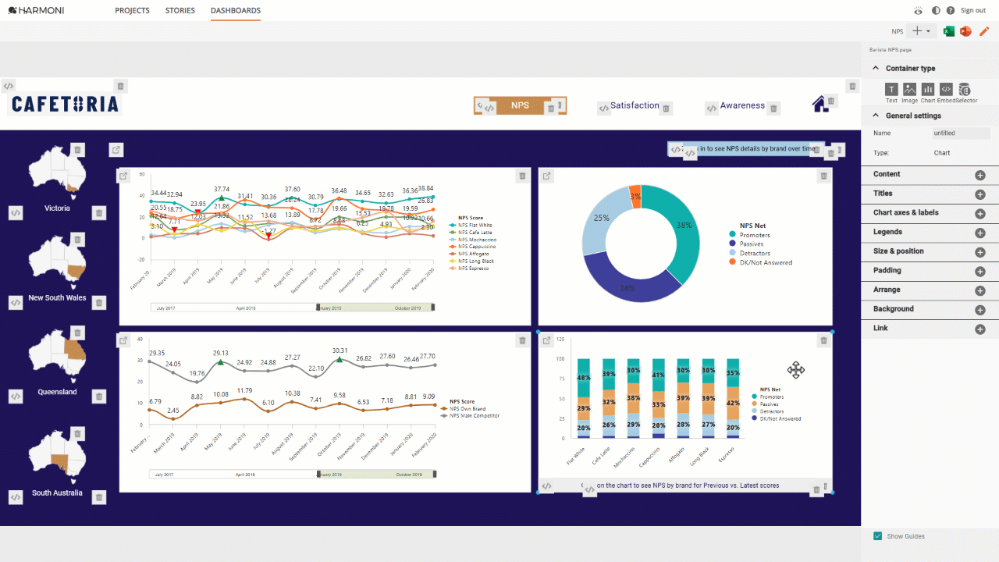Open the PROJECTS menu
This screenshot has height=562, width=999.
point(133,11)
